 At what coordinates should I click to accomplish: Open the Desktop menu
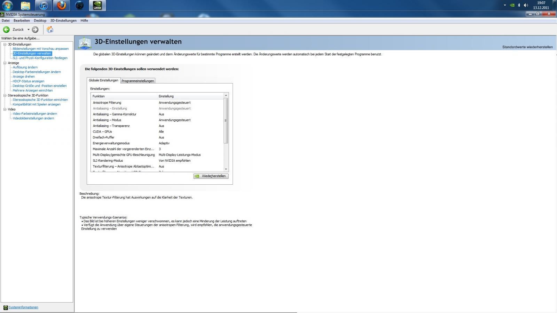tap(40, 21)
